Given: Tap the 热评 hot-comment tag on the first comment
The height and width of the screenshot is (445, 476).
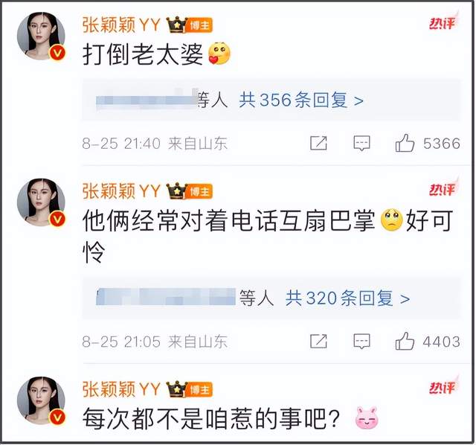Looking at the screenshot, I should [443, 23].
